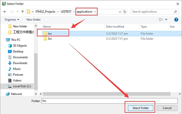Image resolution: width=182 pixels, height=114 pixels.
Task: Click New folder in the toolbar
Action: tap(33, 20)
